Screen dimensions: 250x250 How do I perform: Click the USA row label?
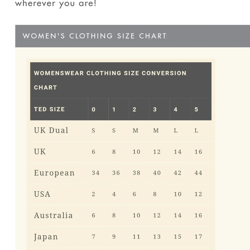point(42,194)
